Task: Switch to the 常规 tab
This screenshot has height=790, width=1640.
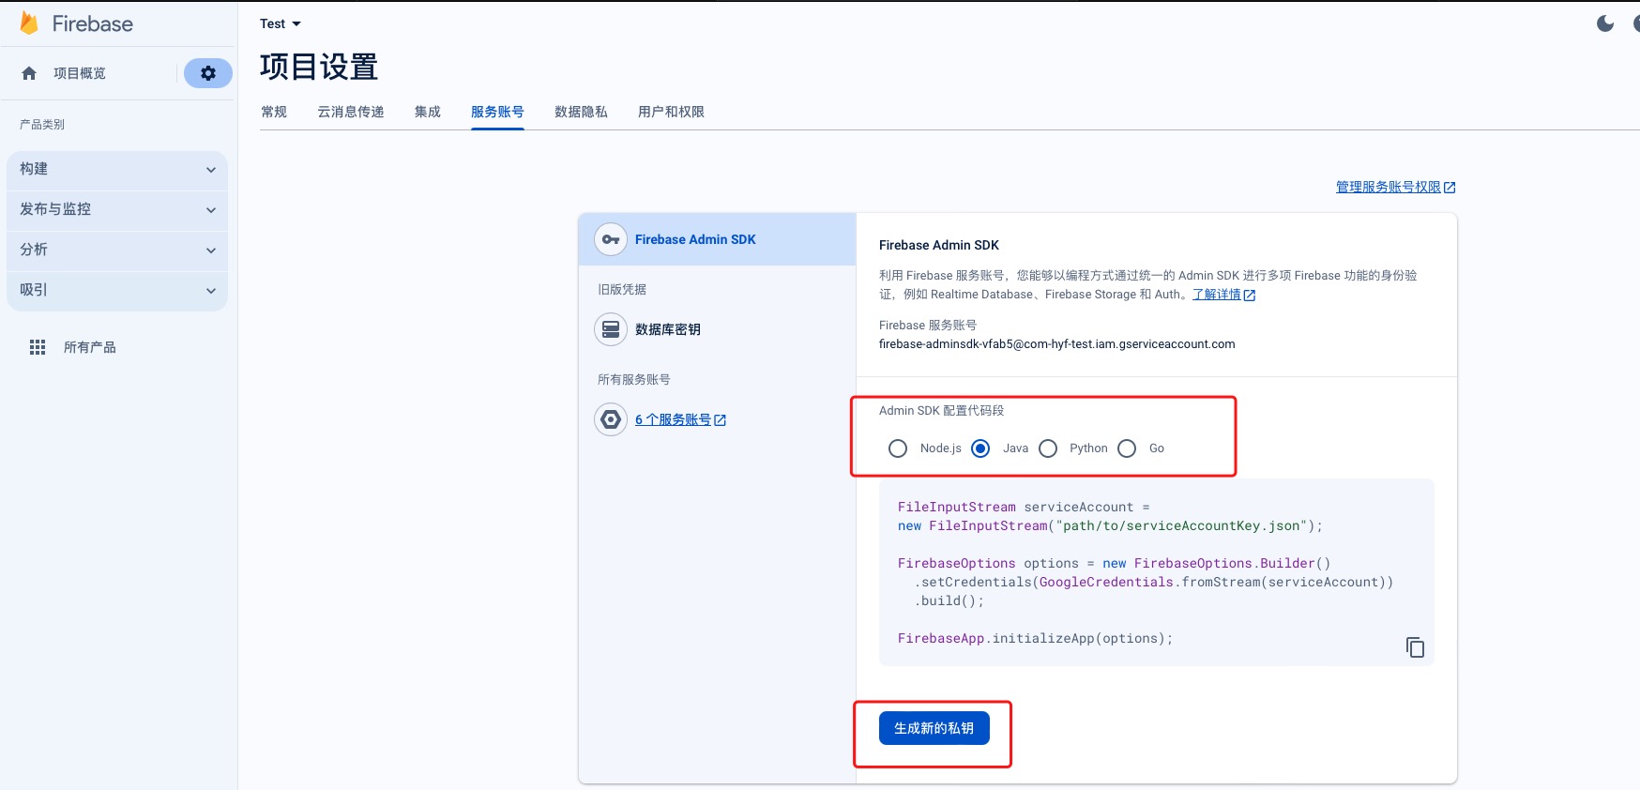Action: 274,112
